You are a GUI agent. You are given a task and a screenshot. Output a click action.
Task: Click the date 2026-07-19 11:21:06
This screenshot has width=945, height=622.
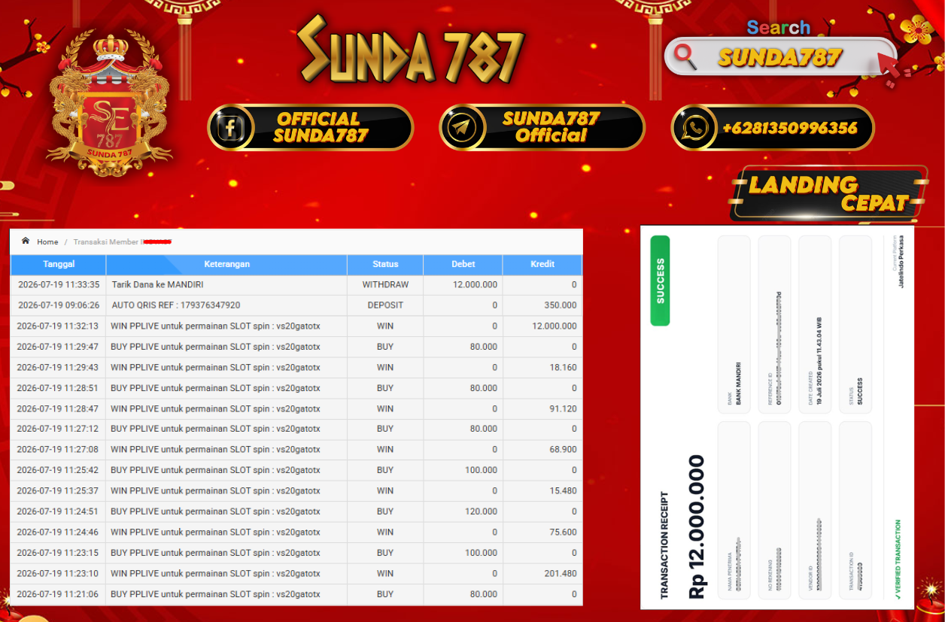[58, 594]
